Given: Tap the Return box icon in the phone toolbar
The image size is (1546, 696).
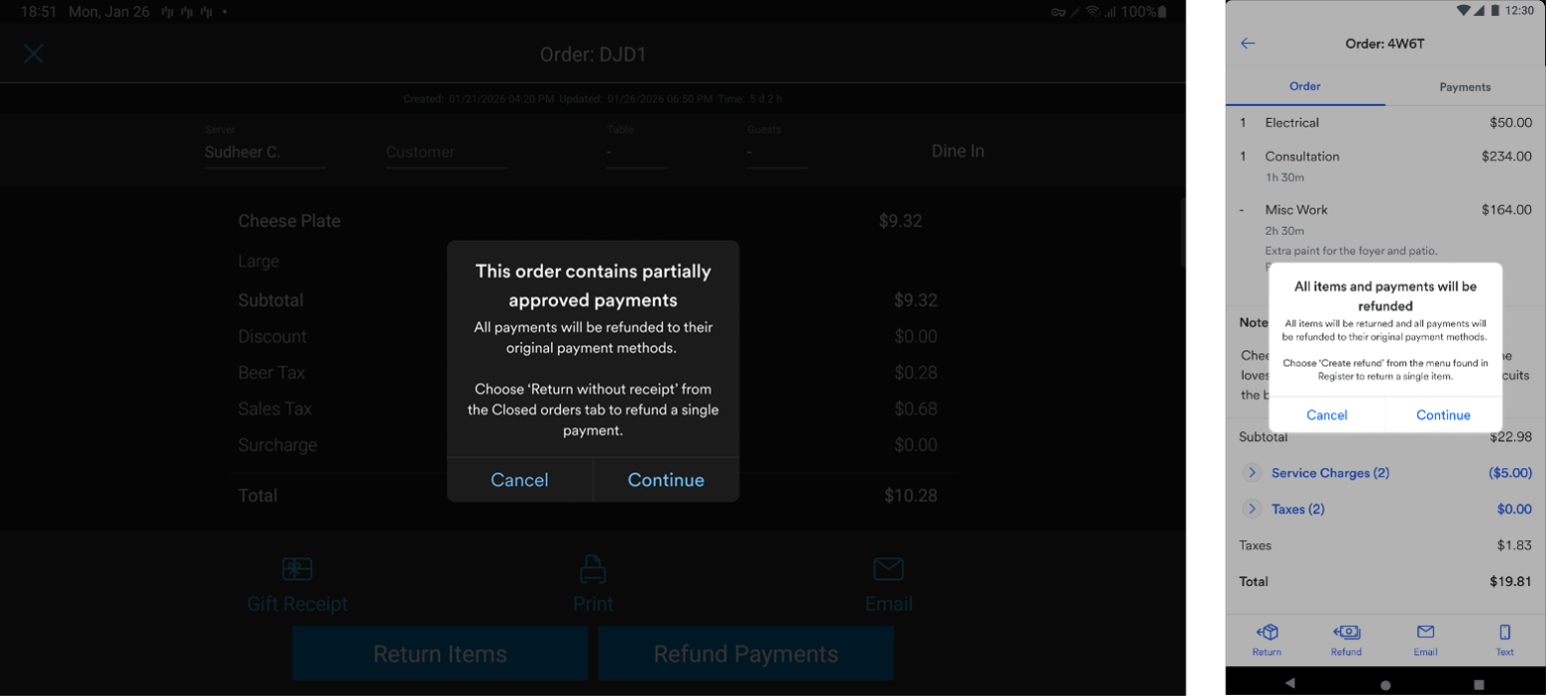Looking at the screenshot, I should tap(1267, 633).
